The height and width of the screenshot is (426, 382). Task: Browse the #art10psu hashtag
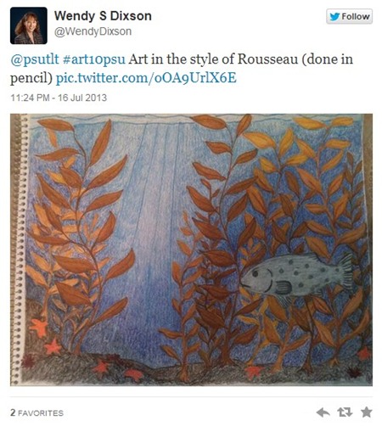94,59
